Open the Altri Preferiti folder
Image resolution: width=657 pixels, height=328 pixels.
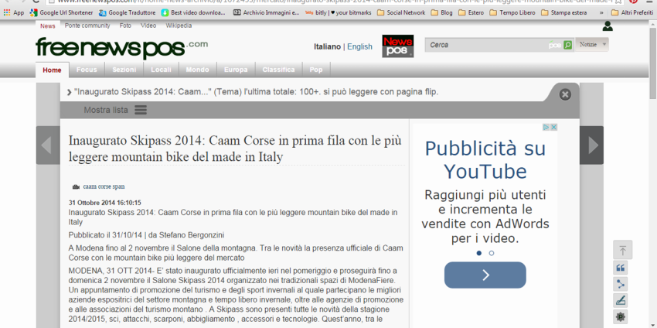coord(631,12)
